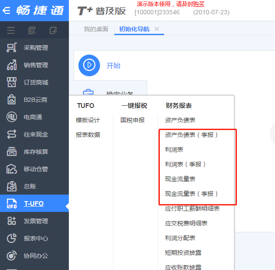Open 往来现金 menu item
The image size is (275, 270).
tap(36, 134)
